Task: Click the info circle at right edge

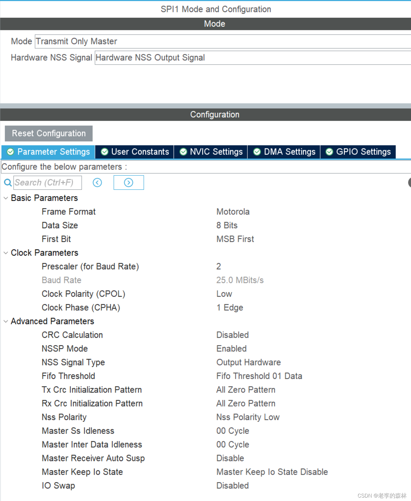Action: point(409,183)
